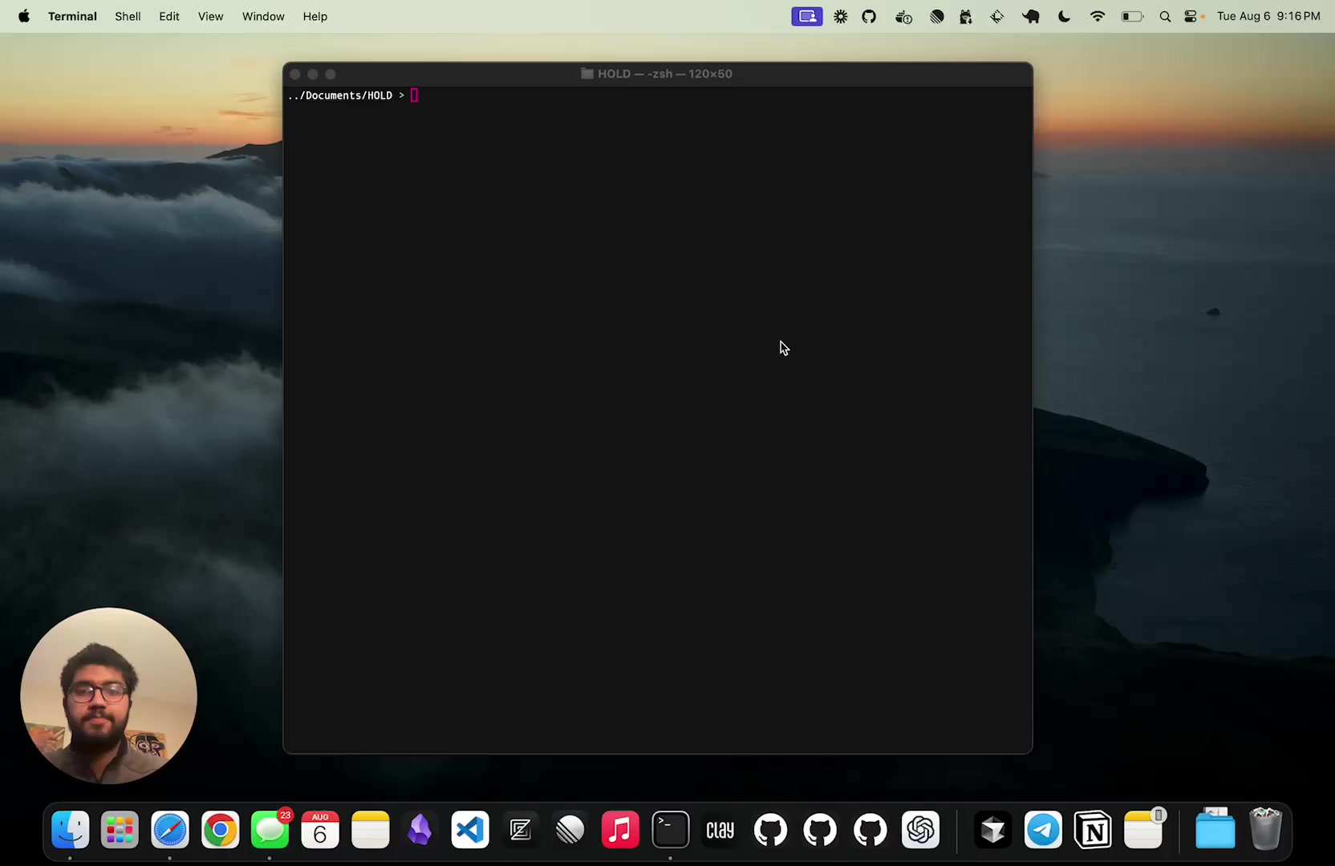The width and height of the screenshot is (1335, 866).
Task: Zoom the HOLD Terminal window
Action: tap(331, 74)
